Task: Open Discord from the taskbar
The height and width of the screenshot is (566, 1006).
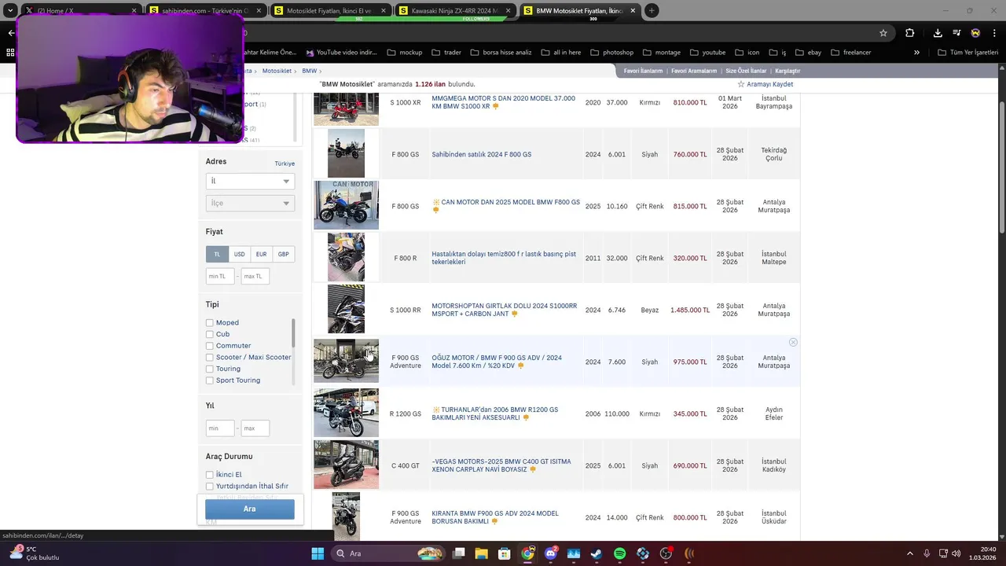Action: pos(551,553)
